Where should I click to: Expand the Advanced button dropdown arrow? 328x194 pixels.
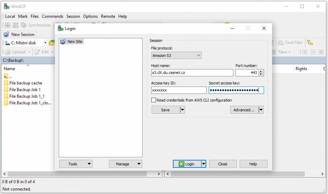[x=261, y=110]
